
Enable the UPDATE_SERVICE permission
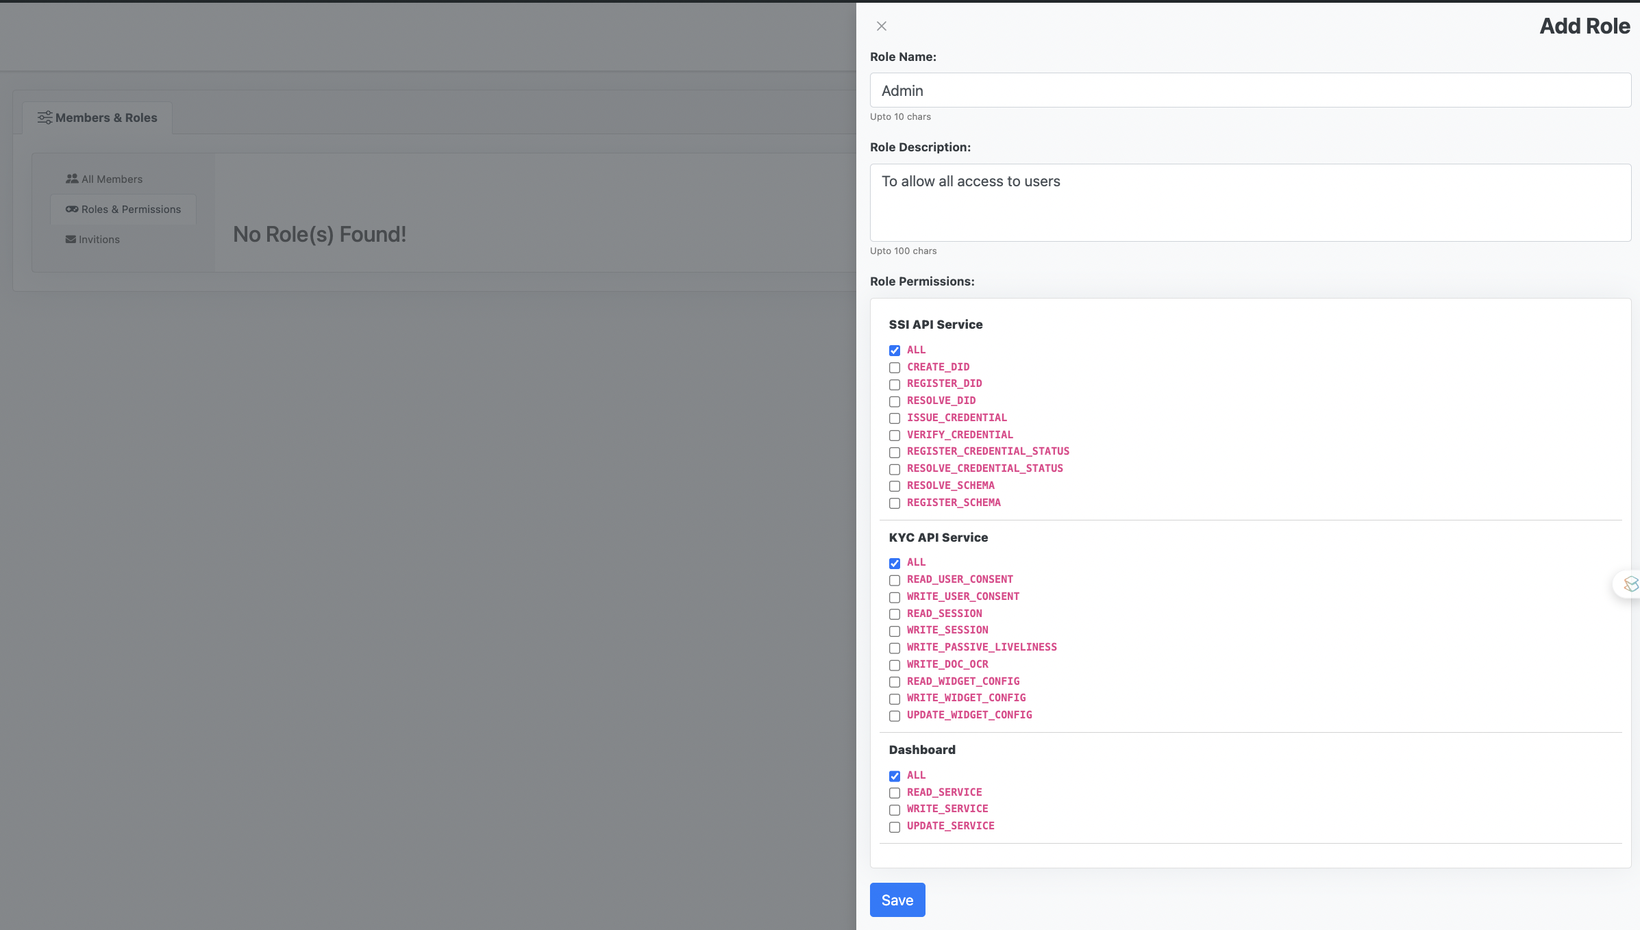(x=895, y=827)
